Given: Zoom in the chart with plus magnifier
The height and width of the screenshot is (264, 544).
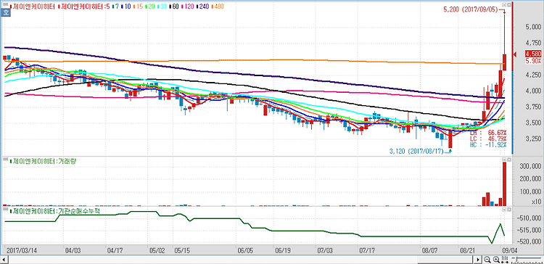Looking at the screenshot, I should (496, 260).
